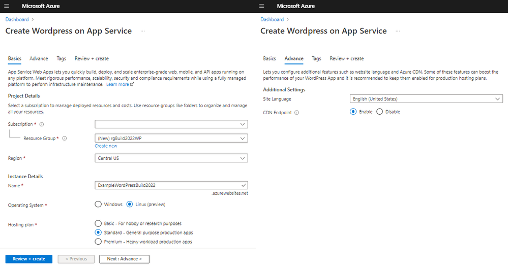
Task: Open the ellipsis menu beside the right page title
Action: [x=398, y=31]
